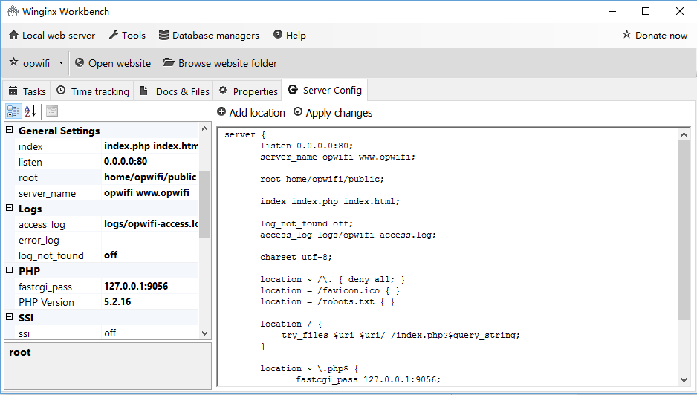The height and width of the screenshot is (395, 697).
Task: Click the Donate now link
Action: pyautogui.click(x=655, y=35)
